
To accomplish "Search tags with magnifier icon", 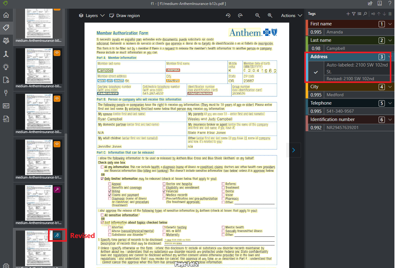I will tap(365, 14).
